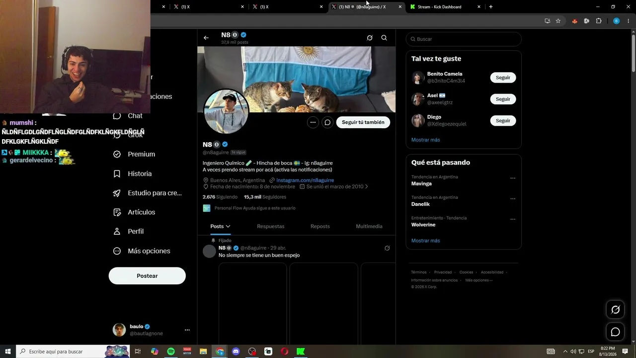Click the Buscar search field
Viewport: 636px width, 358px height.
click(x=464, y=39)
